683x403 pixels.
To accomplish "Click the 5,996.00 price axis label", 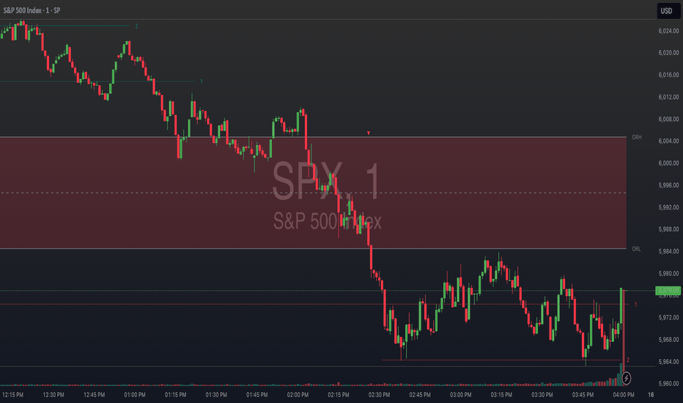I will 668,185.
